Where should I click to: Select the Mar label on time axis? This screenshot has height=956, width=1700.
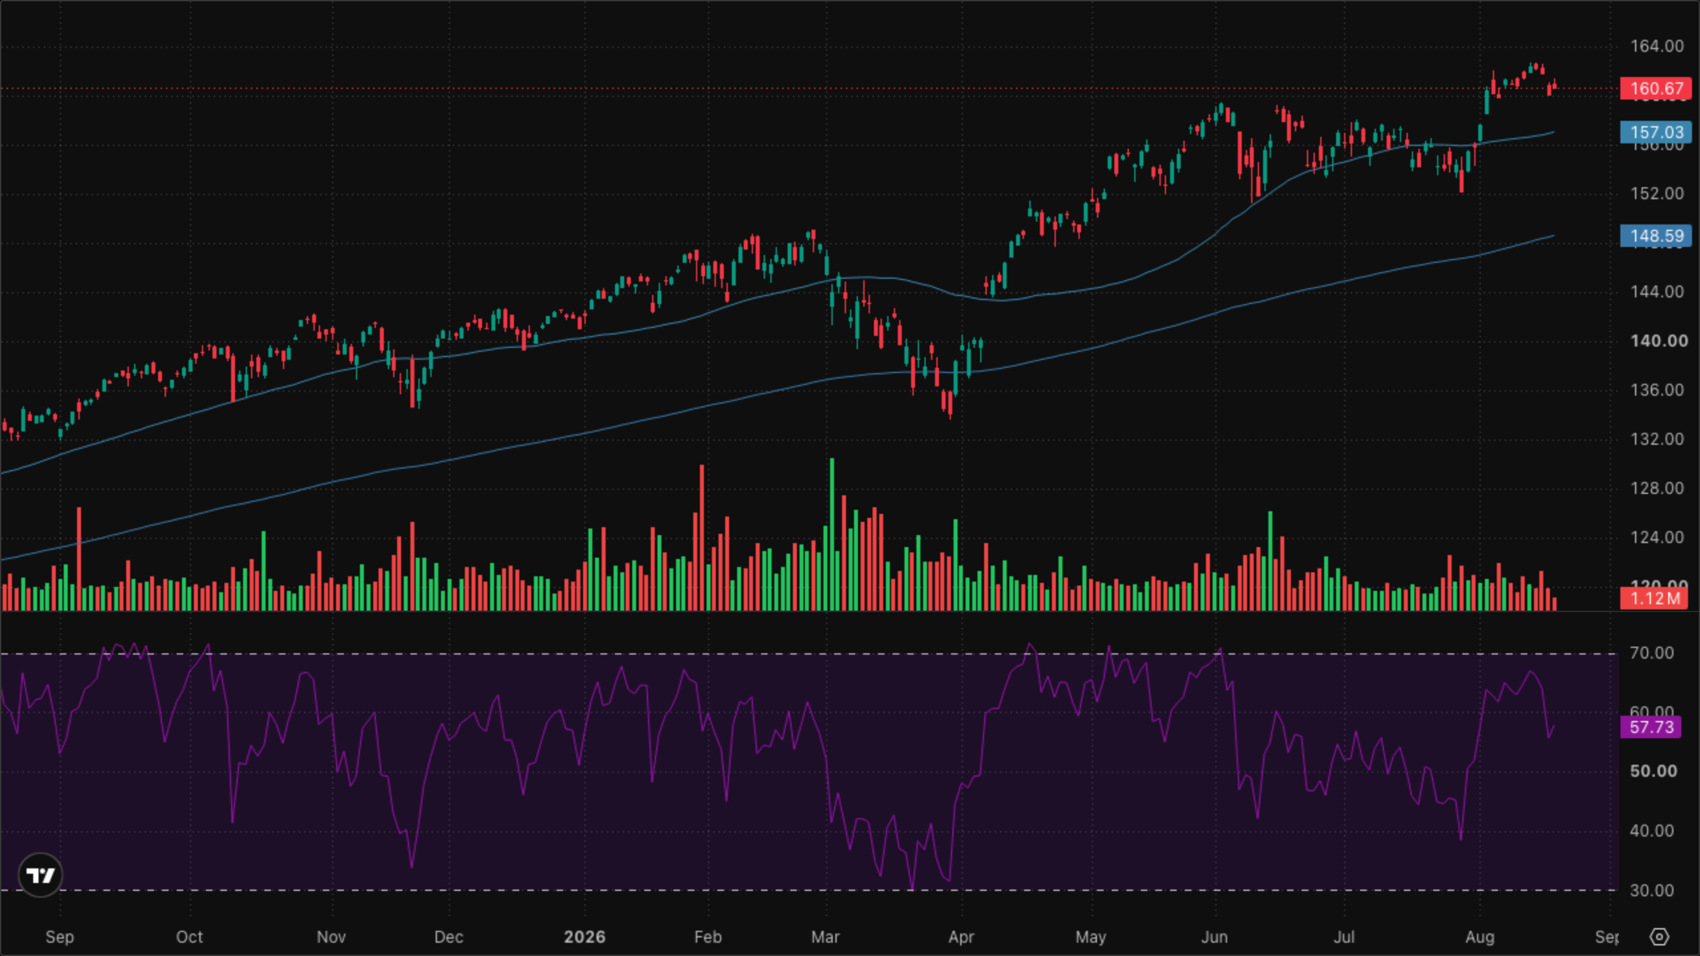[x=825, y=937]
